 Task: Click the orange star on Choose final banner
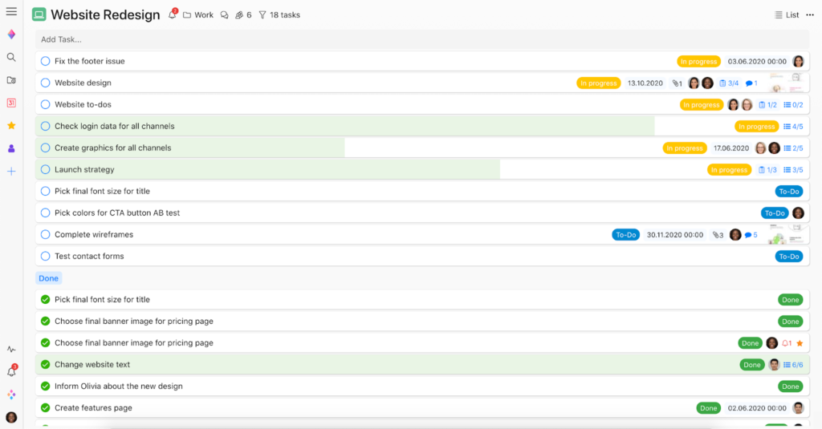[x=800, y=344]
